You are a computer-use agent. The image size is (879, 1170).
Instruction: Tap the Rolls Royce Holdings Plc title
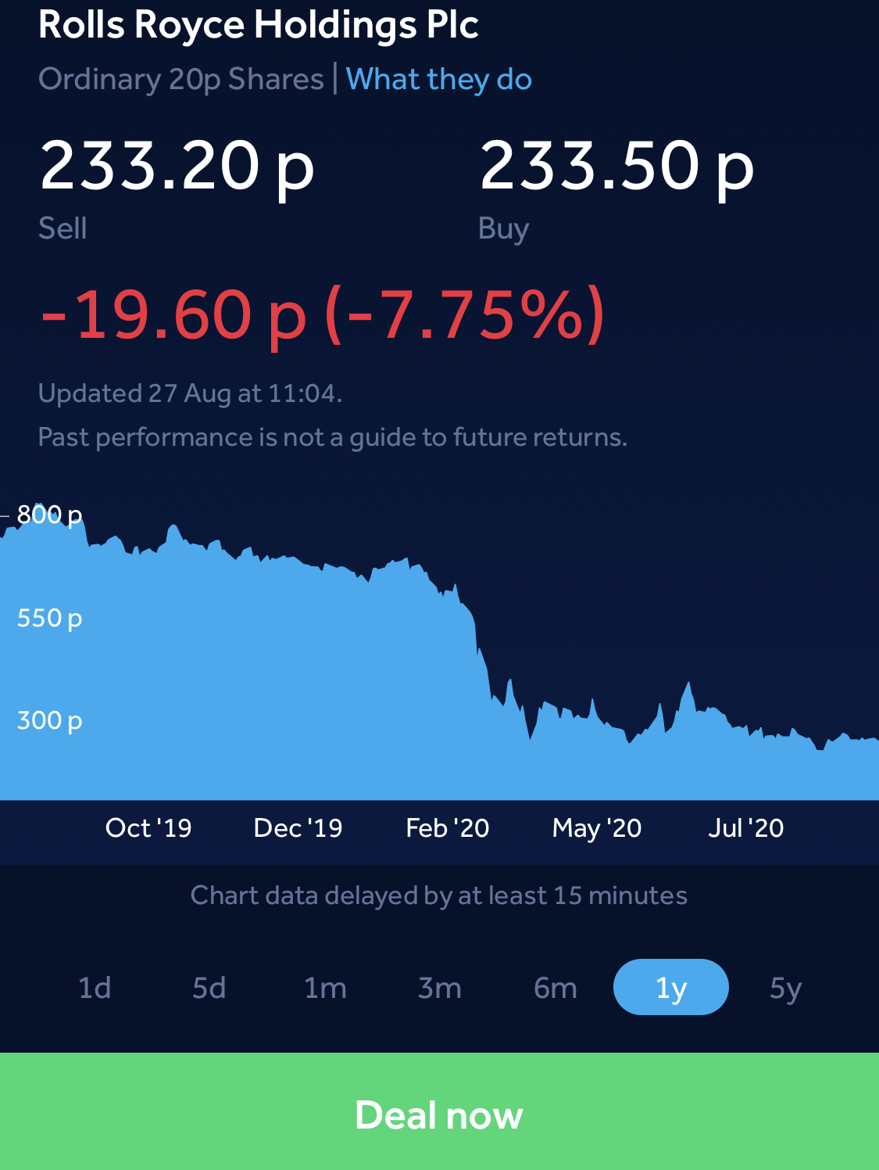258,25
